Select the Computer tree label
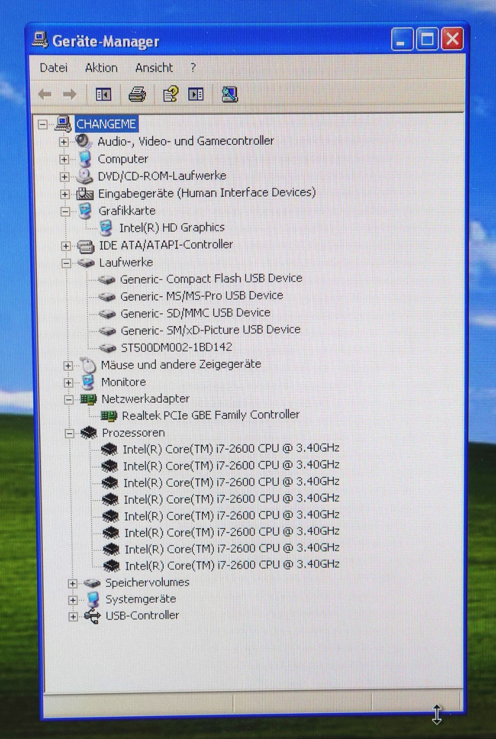The image size is (496, 739). click(x=123, y=159)
